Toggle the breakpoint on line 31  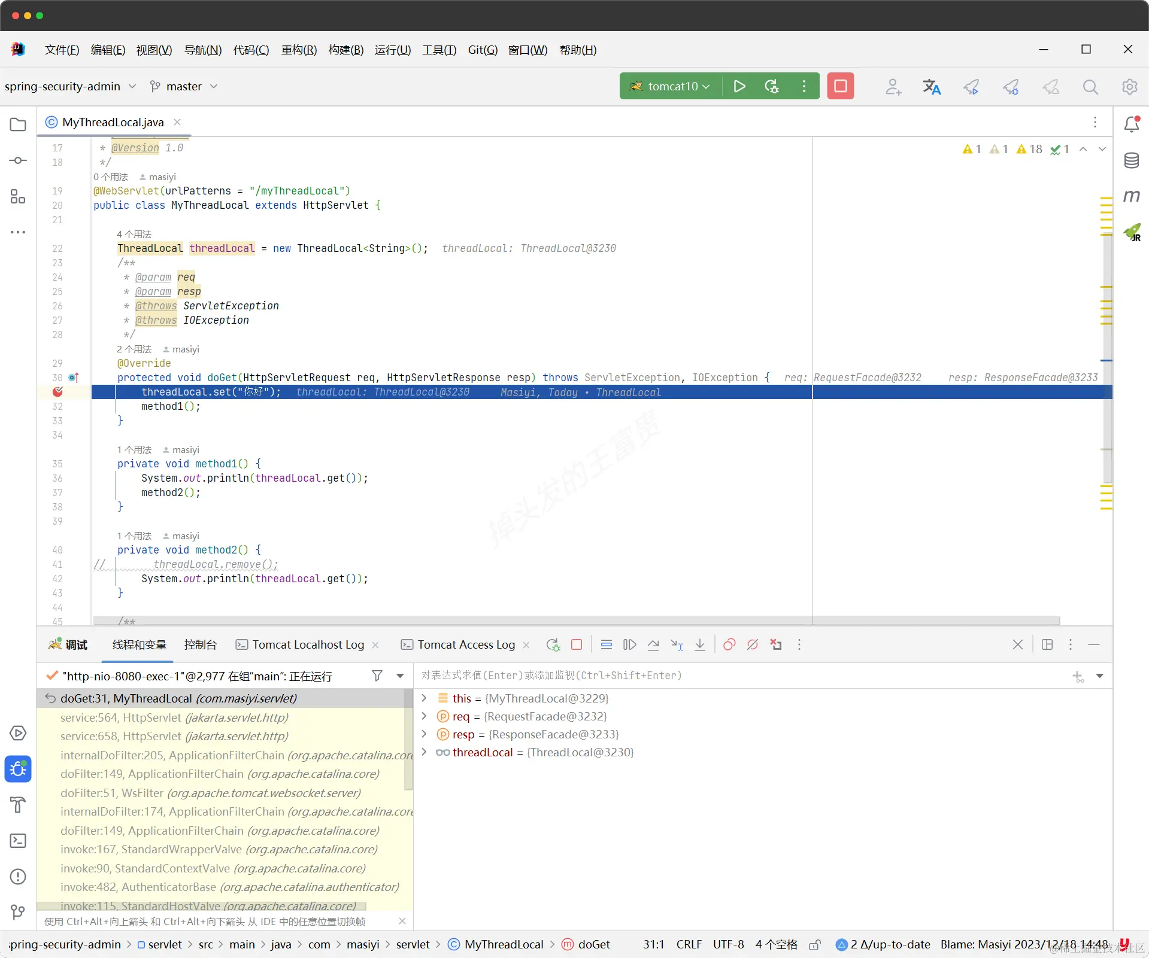pos(58,392)
